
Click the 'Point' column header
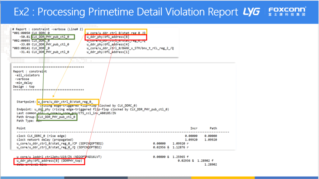pos(21,128)
